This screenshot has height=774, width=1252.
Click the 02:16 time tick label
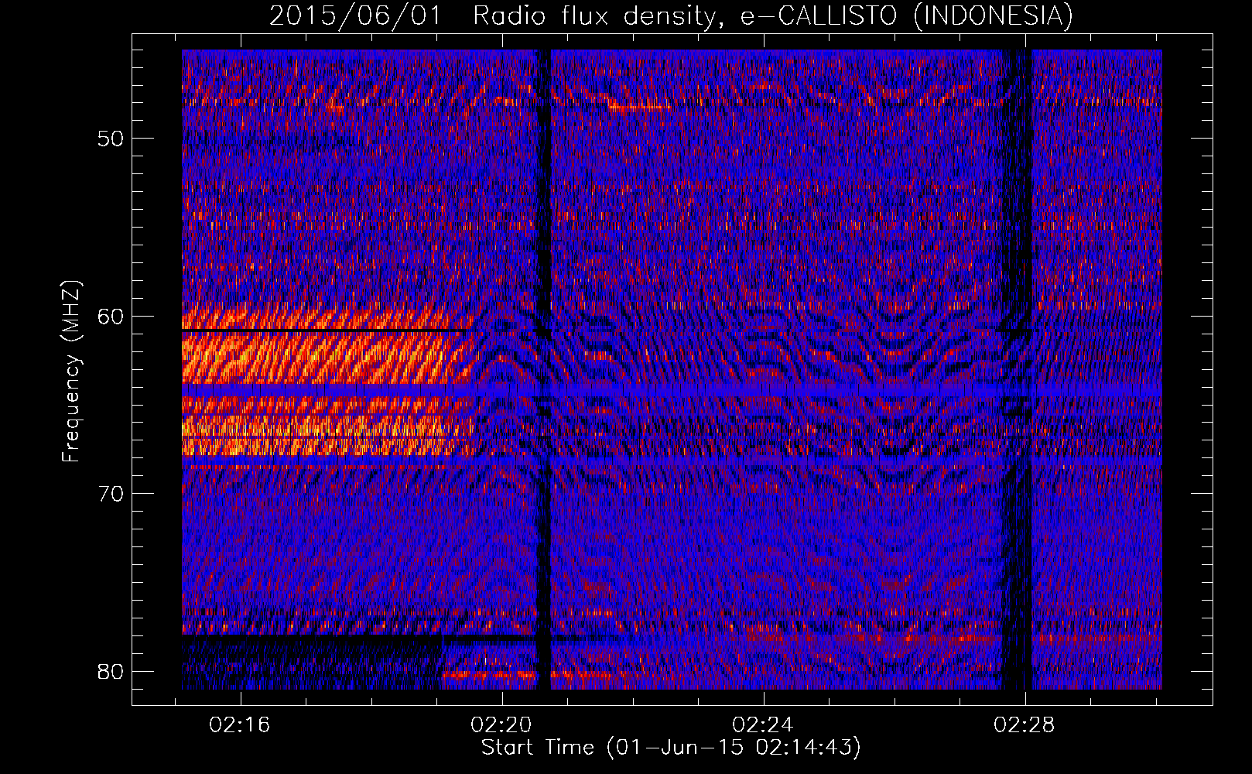click(240, 725)
